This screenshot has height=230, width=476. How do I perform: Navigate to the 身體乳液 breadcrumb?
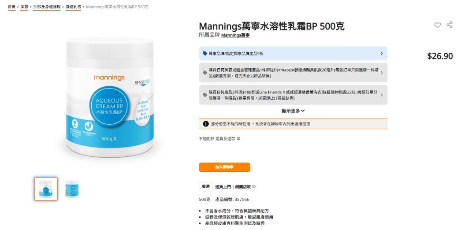click(73, 7)
